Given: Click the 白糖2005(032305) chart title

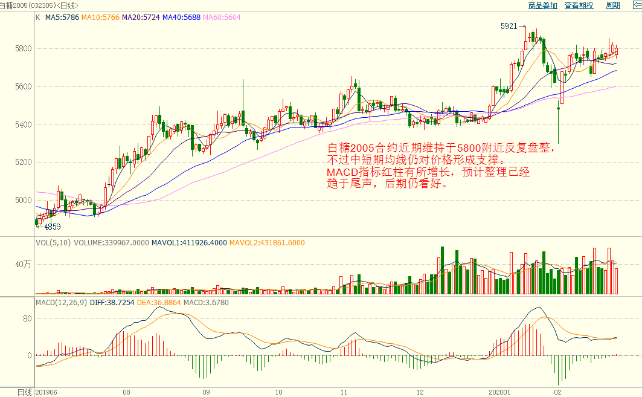Looking at the screenshot, I should 27,5.
